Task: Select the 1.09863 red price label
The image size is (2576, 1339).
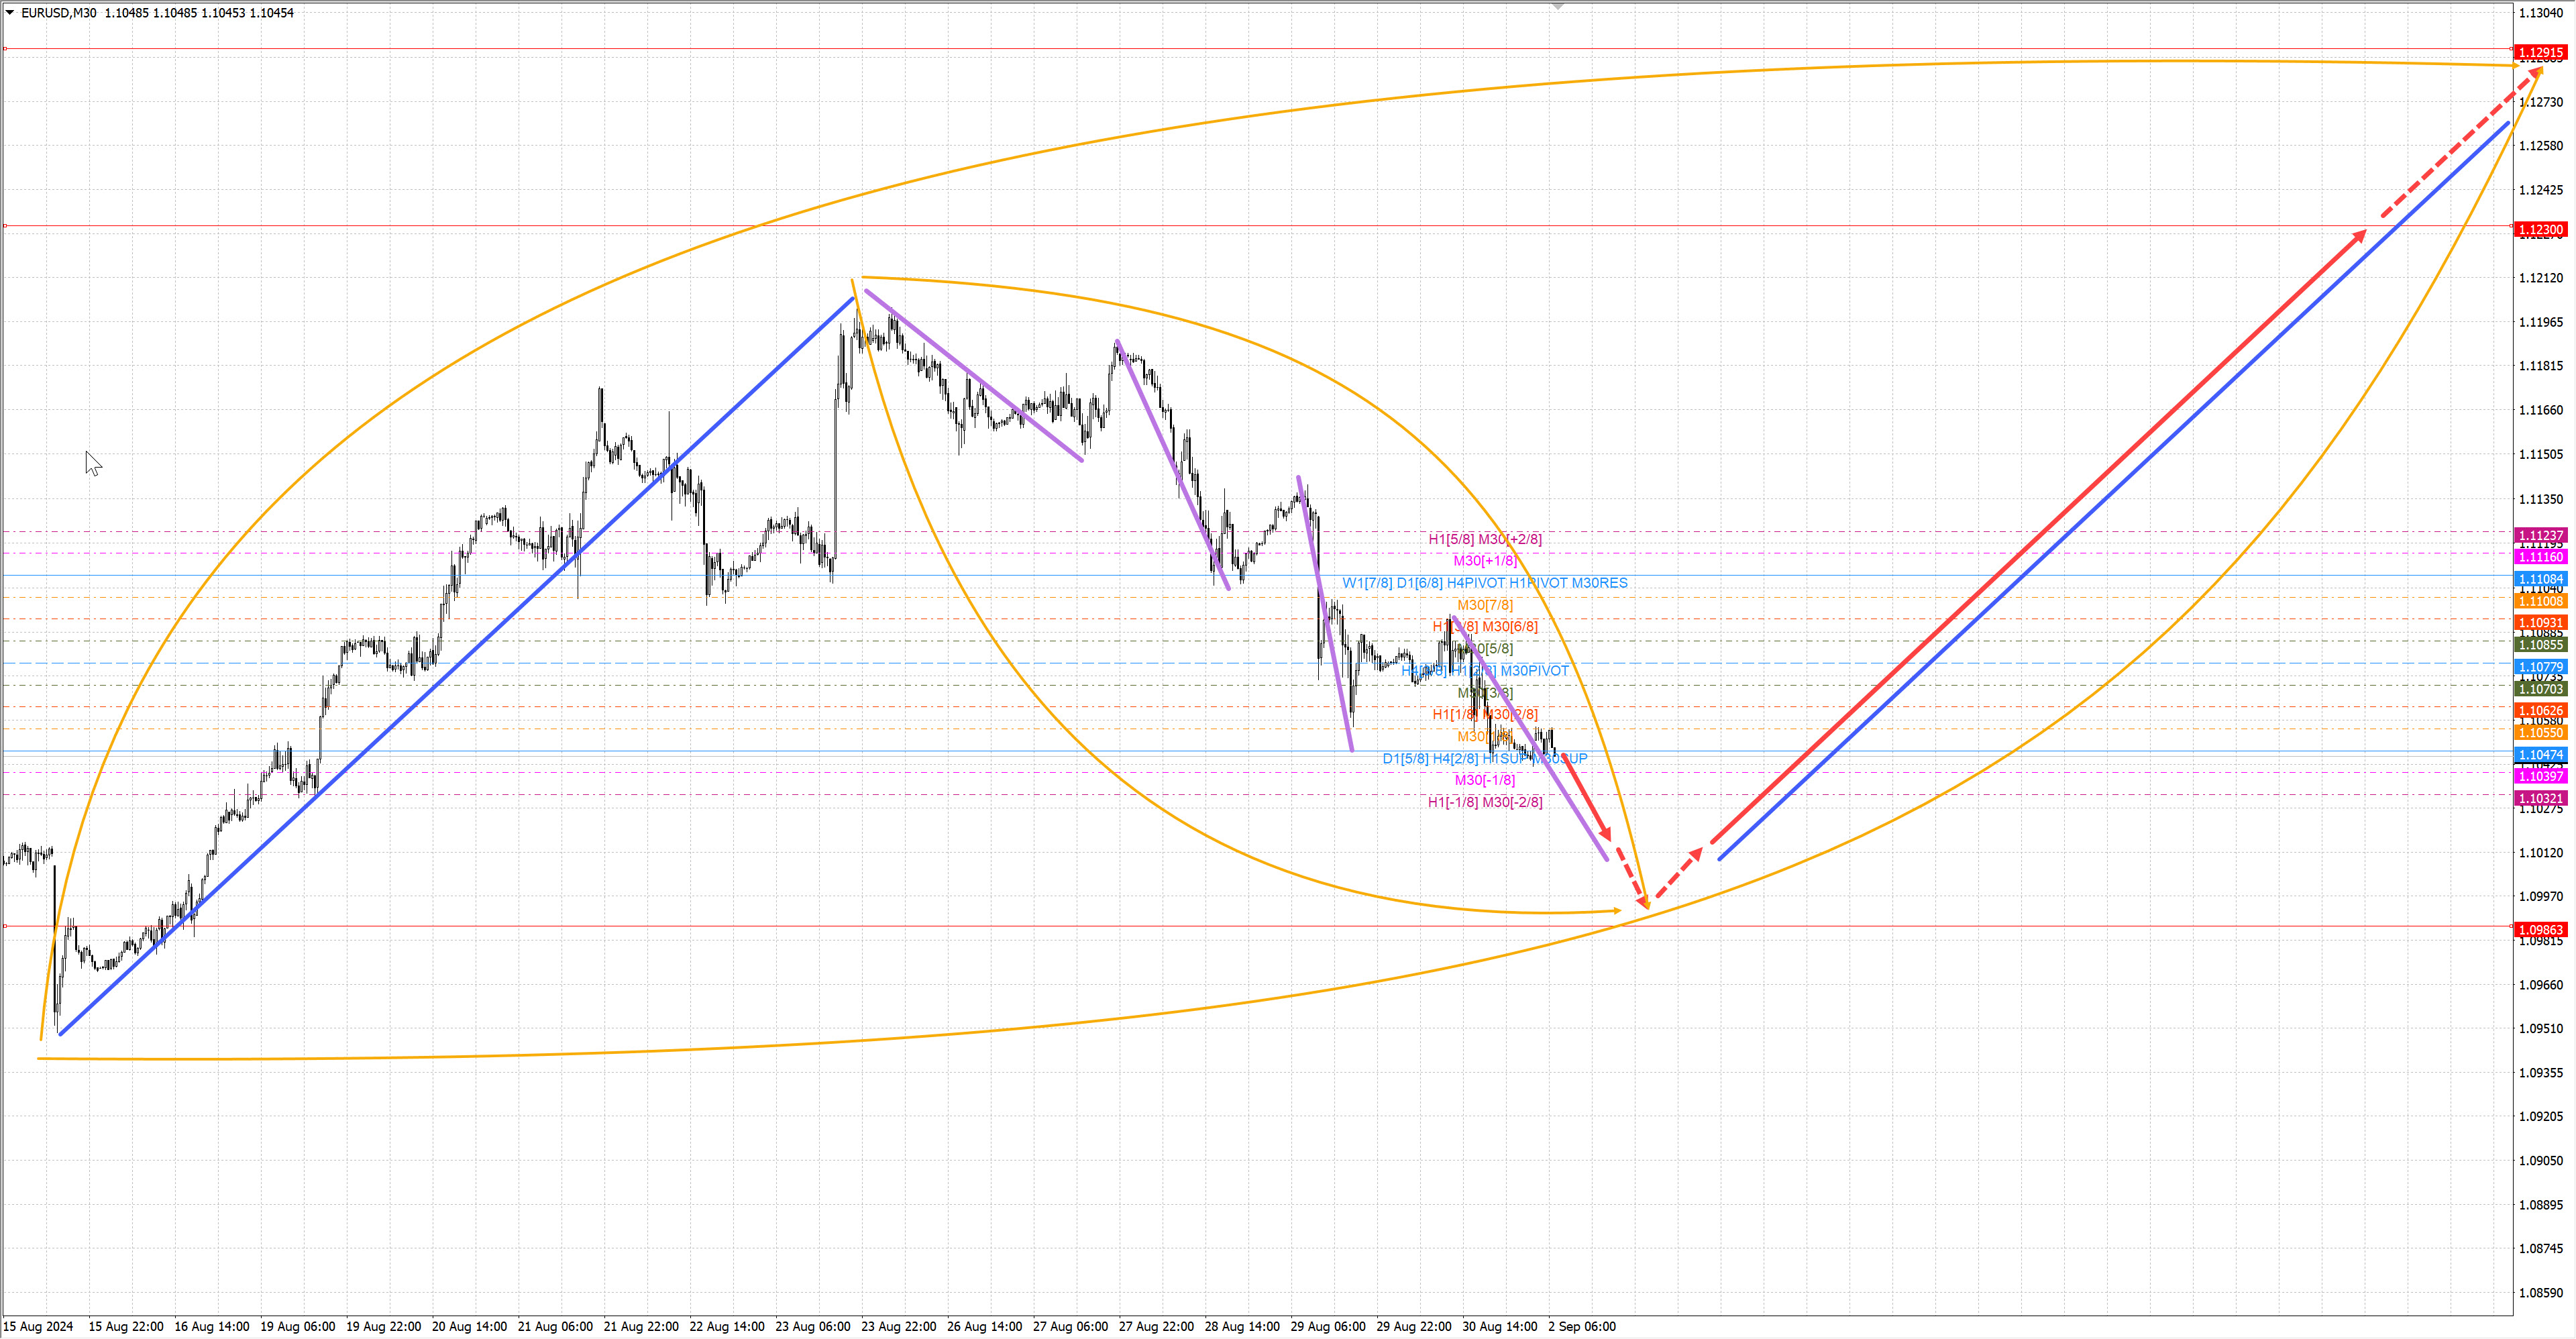Action: pyautogui.click(x=2540, y=930)
